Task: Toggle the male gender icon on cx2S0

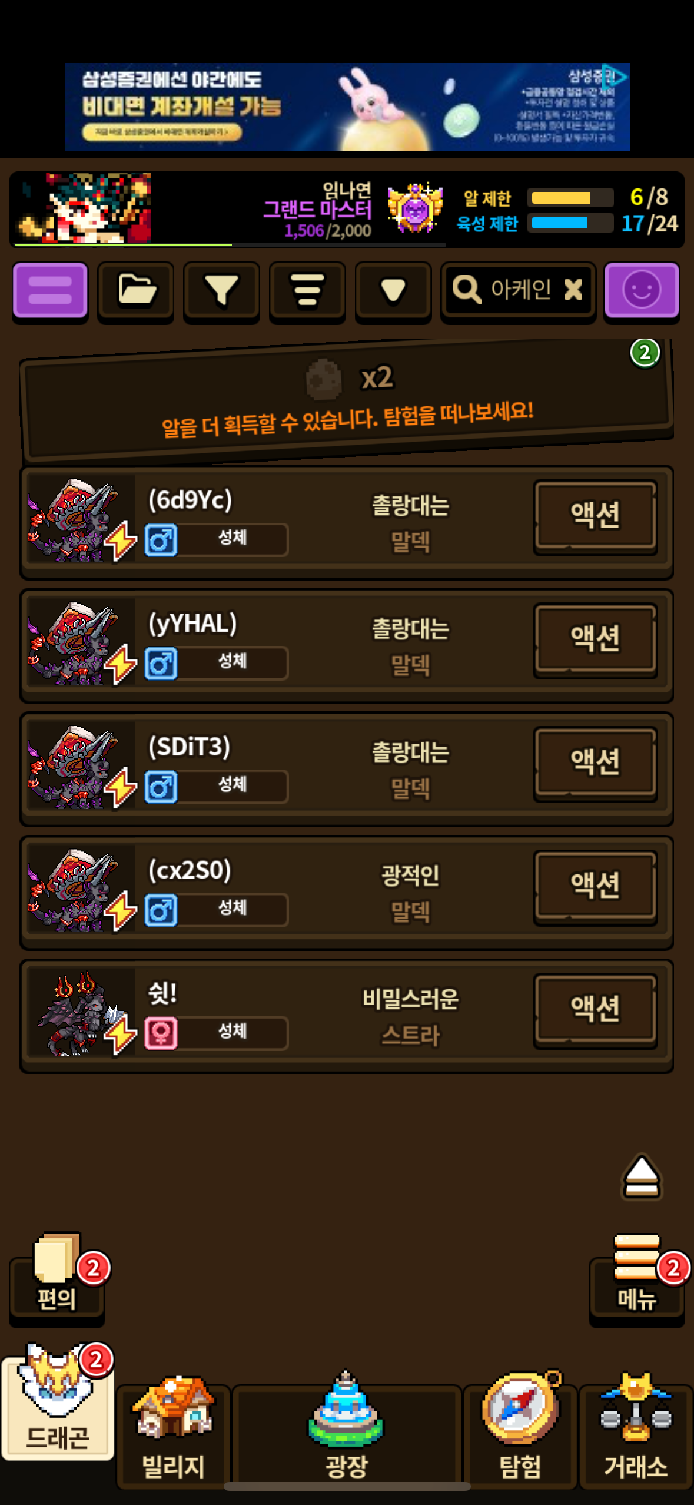Action: tap(161, 910)
